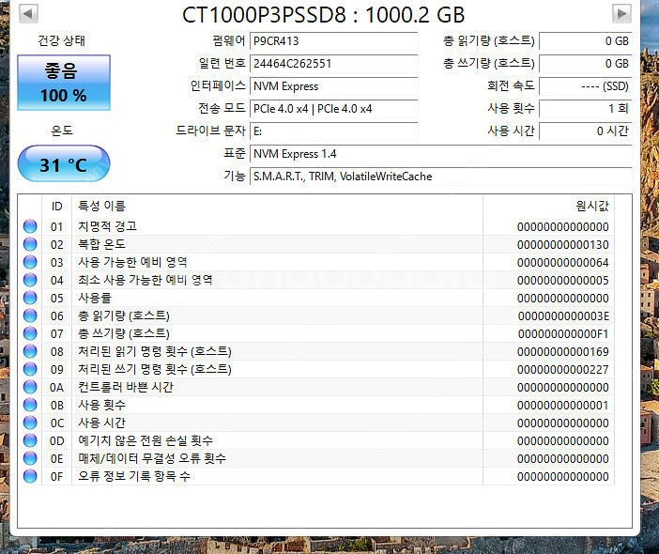The width and height of the screenshot is (659, 554).
Task: Click total host reads 0 GB value
Action: pos(586,41)
